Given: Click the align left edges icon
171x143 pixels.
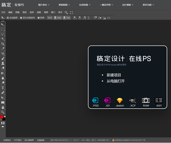Looking at the screenshot, I should point(75,18).
